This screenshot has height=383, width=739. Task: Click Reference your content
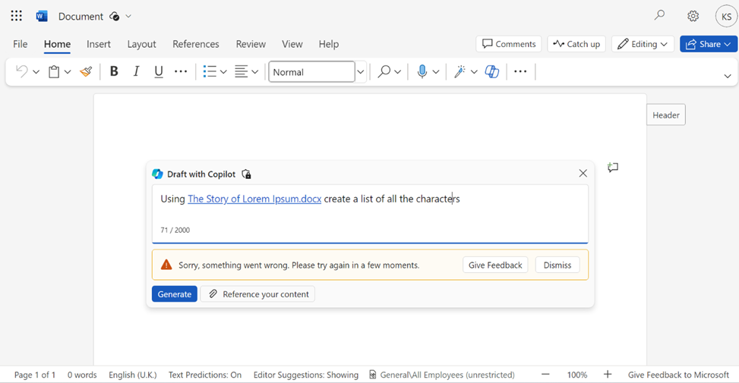pos(257,294)
